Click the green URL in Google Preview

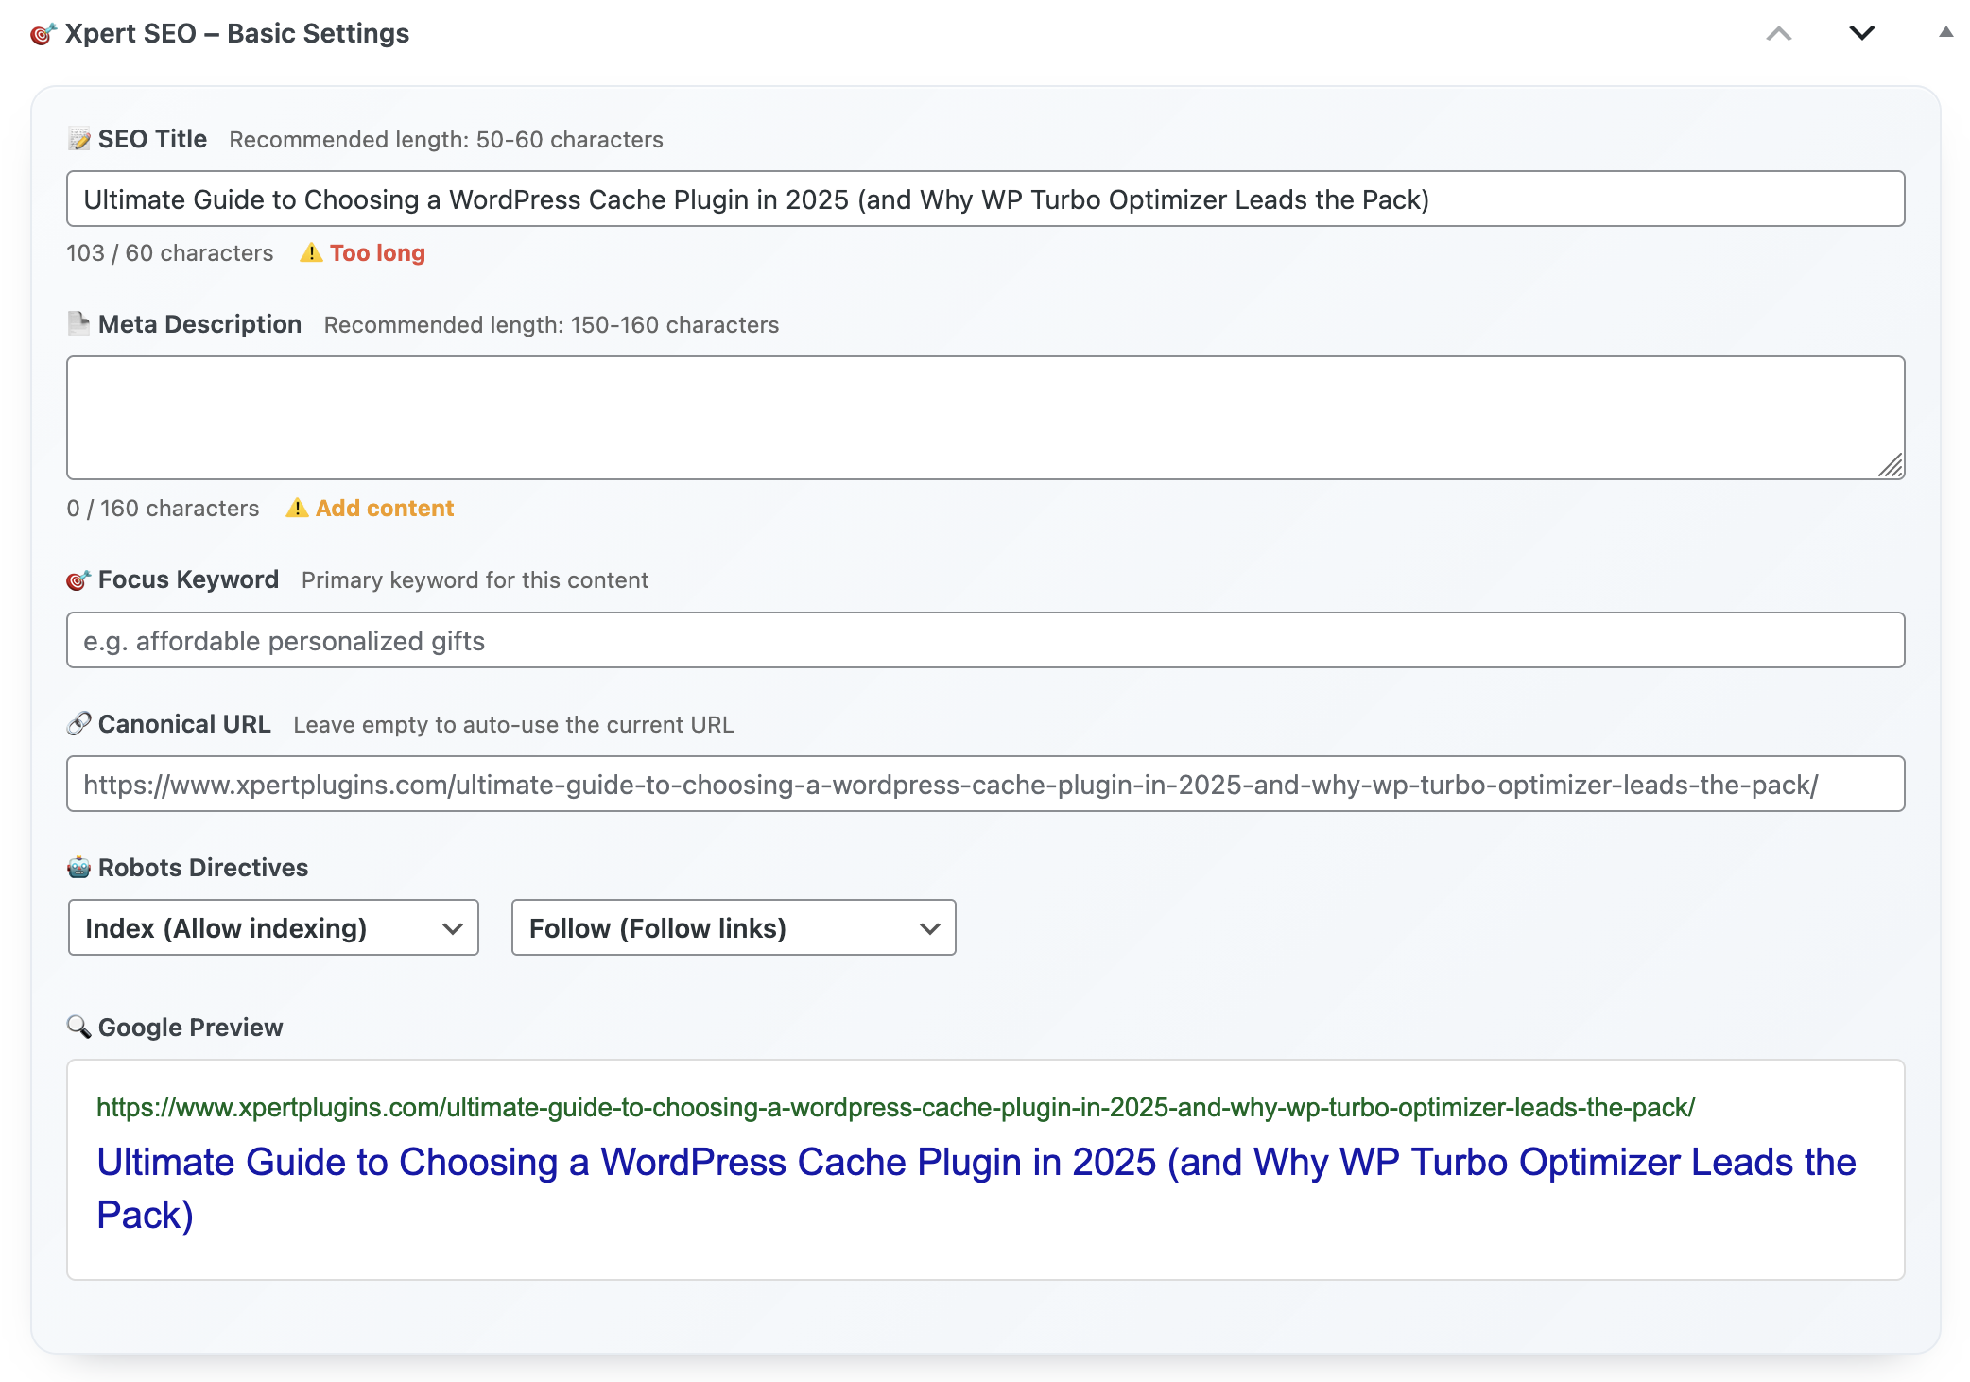[896, 1107]
